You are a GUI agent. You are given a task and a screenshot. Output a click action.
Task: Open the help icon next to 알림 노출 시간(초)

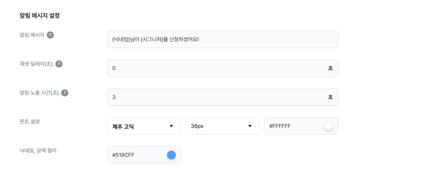coord(65,93)
